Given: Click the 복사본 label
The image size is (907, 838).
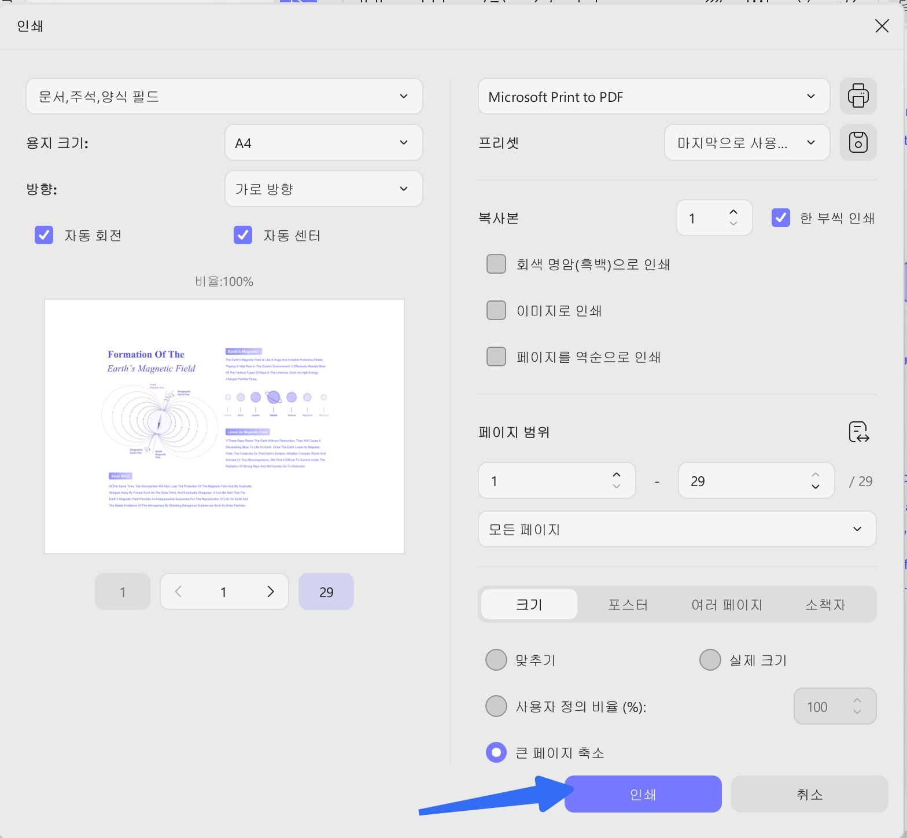Looking at the screenshot, I should pyautogui.click(x=499, y=218).
